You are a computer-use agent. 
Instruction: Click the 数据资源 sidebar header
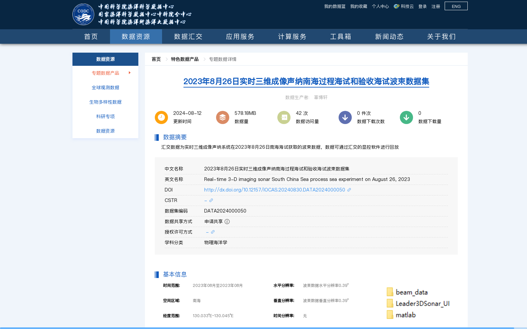[105, 59]
